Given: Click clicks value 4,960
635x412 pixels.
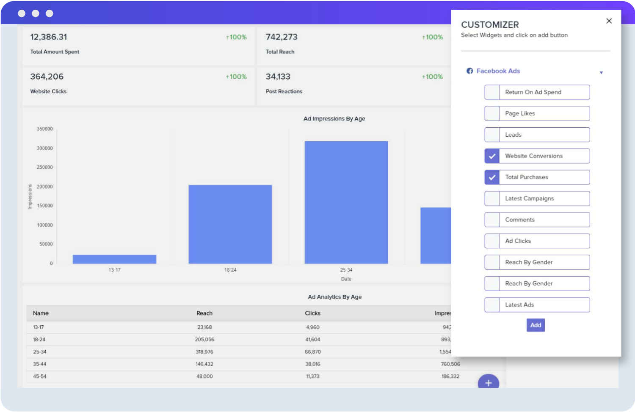Looking at the screenshot, I should pyautogui.click(x=313, y=327).
